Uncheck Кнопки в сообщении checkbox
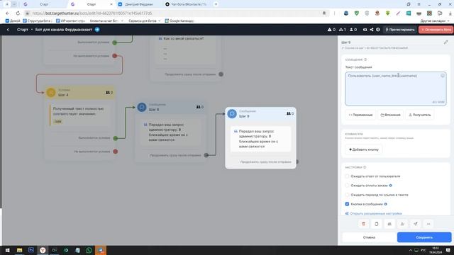This screenshot has height=255, width=454. pyautogui.click(x=347, y=204)
